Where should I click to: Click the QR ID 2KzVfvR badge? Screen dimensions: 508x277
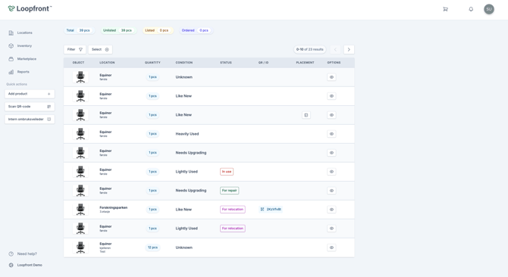point(271,210)
